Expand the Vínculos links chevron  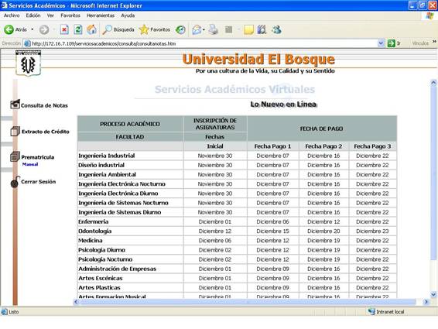[434, 42]
